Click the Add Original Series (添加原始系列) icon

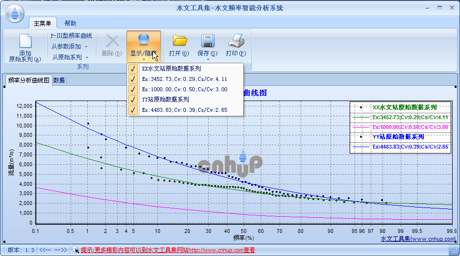point(25,42)
